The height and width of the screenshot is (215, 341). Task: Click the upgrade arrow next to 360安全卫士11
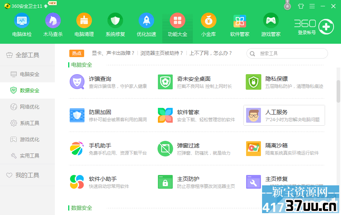point(46,6)
